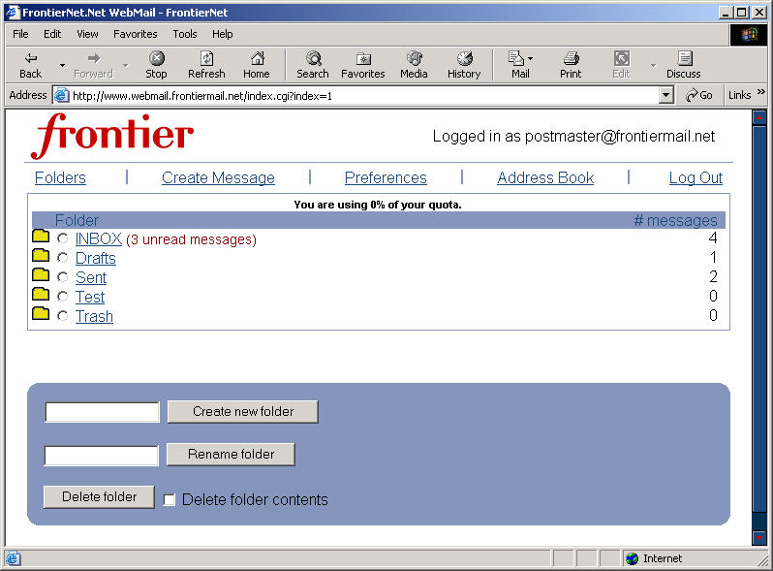Click the Delete folder button
The image size is (773, 571).
click(99, 497)
